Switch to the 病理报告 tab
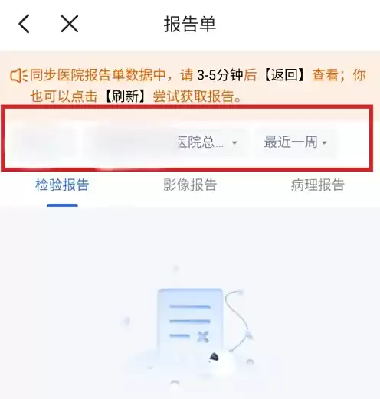This screenshot has width=380, height=399. [x=318, y=185]
